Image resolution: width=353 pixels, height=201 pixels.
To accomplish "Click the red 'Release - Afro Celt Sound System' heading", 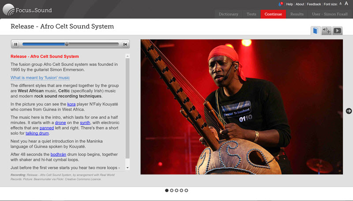I will tap(45, 57).
